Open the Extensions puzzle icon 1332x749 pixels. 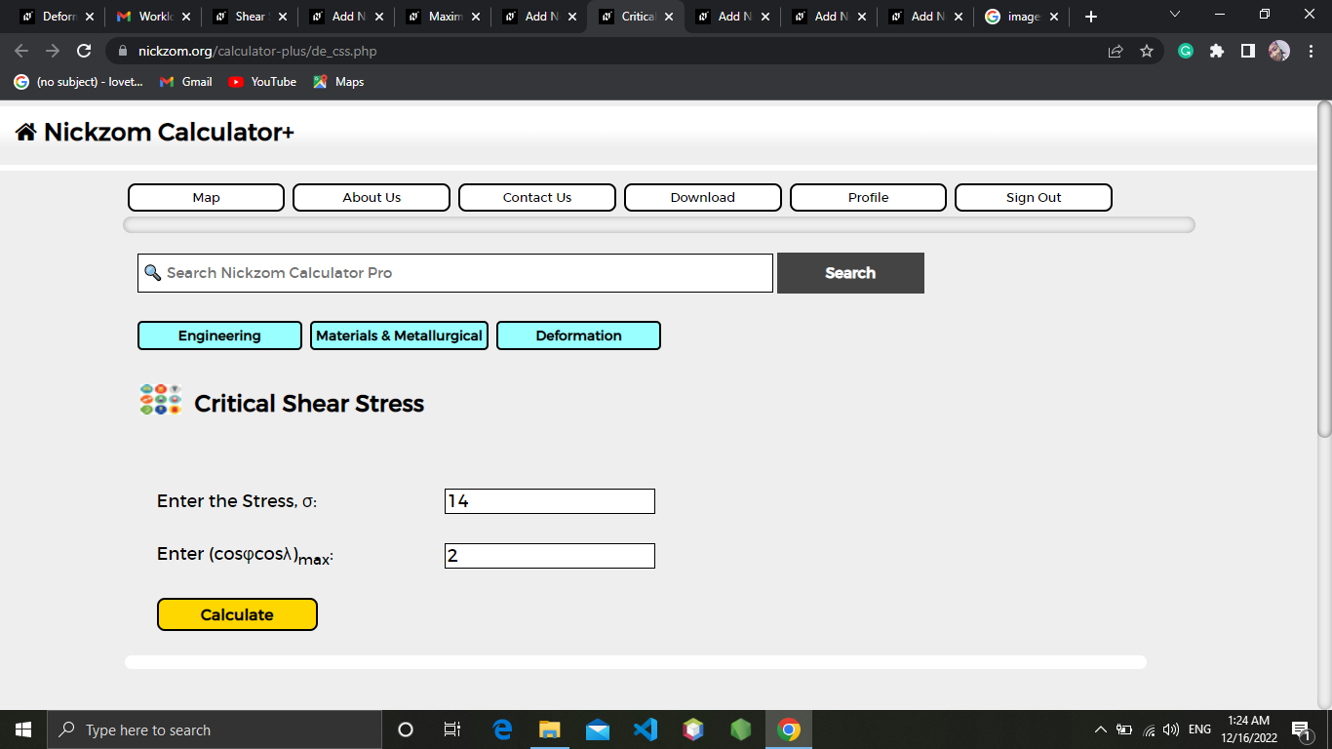[x=1217, y=51]
